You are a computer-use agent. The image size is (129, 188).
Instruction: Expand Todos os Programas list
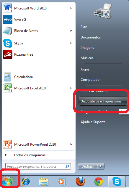coord(30,155)
